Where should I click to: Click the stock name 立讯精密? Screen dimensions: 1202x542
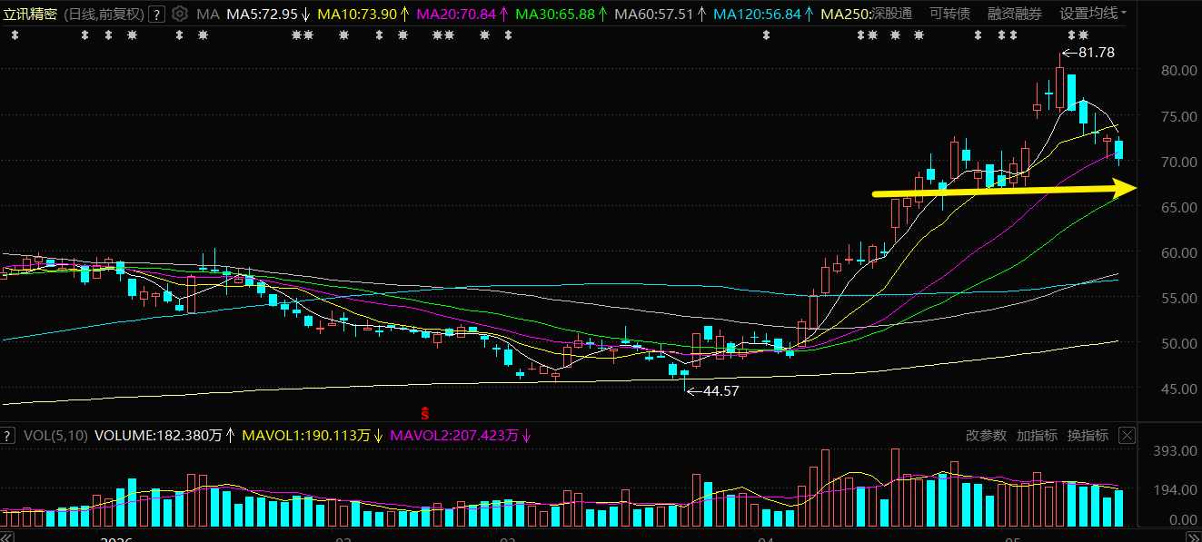(30, 14)
